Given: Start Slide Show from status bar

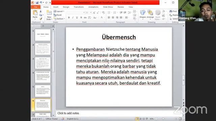Looking at the screenshot, I should 147,119.
